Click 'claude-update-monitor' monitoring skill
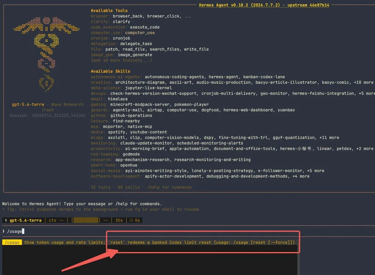Image resolution: width=375 pixels, height=275 pixels. pyautogui.click(x=146, y=143)
